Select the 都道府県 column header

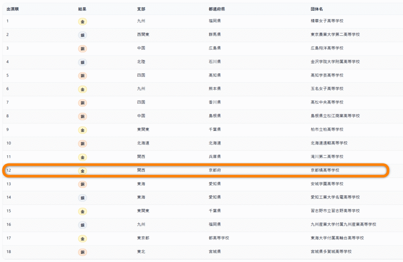pyautogui.click(x=216, y=9)
